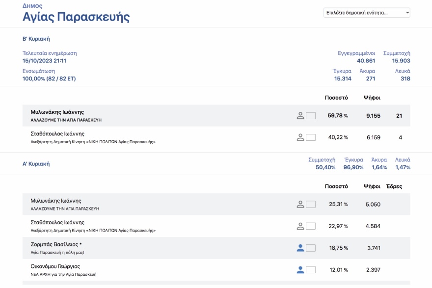The width and height of the screenshot is (432, 288).
Task: Open Σταθόπουλος Ιωάννης in the 22,97% row
Action: 57,222
